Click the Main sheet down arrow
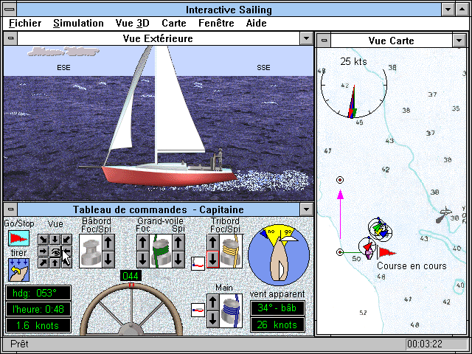This screenshot has height=354, width=472. click(213, 319)
